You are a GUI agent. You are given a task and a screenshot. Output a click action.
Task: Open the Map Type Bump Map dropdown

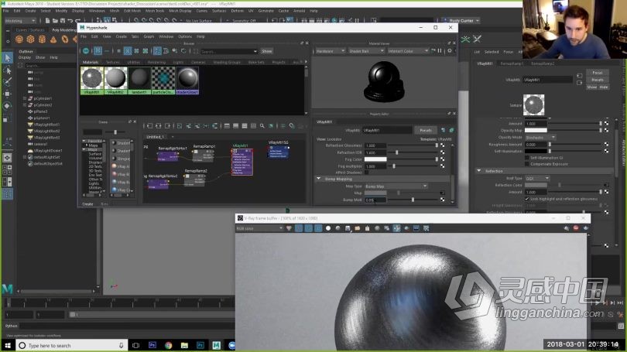(396, 186)
